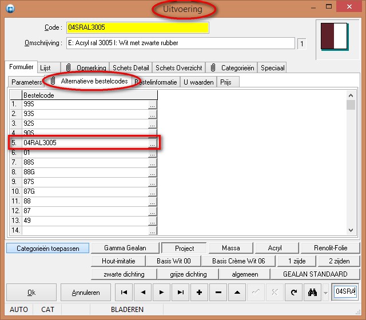366x320 pixels.
Task: Toggle the zwarte dichting category
Action: click(124, 274)
